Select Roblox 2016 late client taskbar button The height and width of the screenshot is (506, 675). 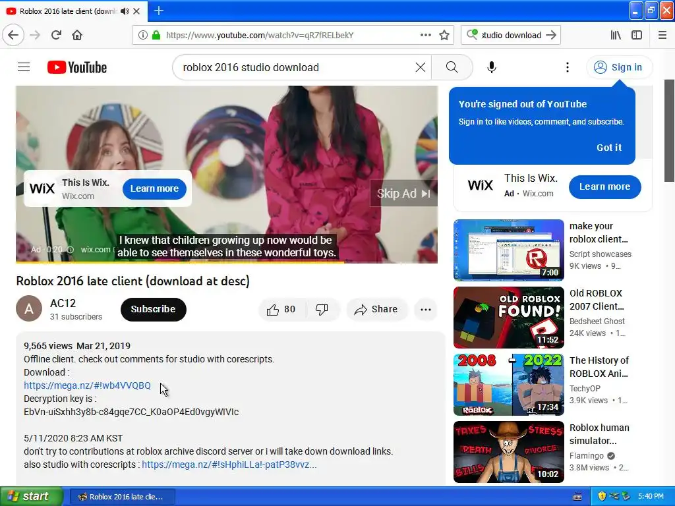point(122,497)
